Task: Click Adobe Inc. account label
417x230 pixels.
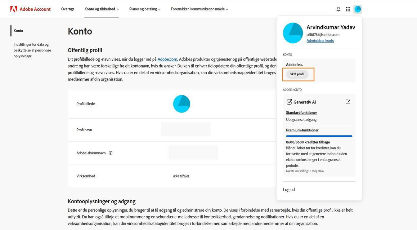Action: point(294,64)
